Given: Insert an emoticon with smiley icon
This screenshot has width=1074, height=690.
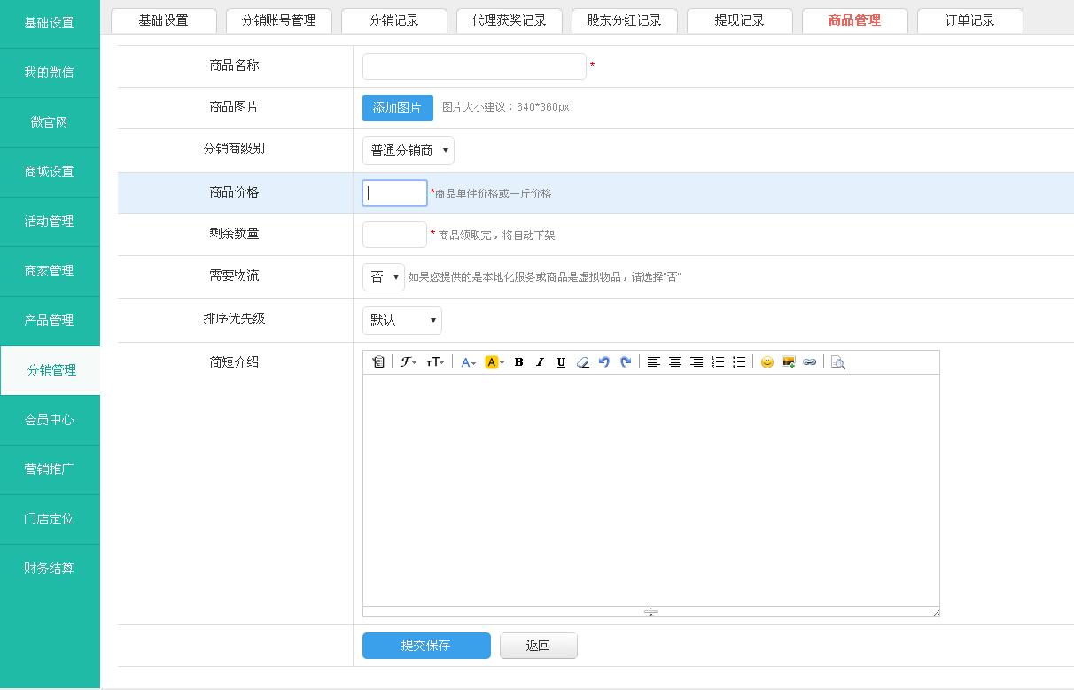Looking at the screenshot, I should point(767,362).
